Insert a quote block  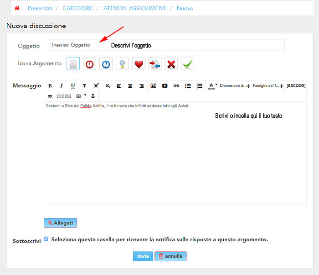(x=50, y=96)
